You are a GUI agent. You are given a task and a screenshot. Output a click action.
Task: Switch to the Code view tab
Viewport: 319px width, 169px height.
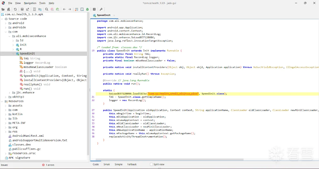96,164
